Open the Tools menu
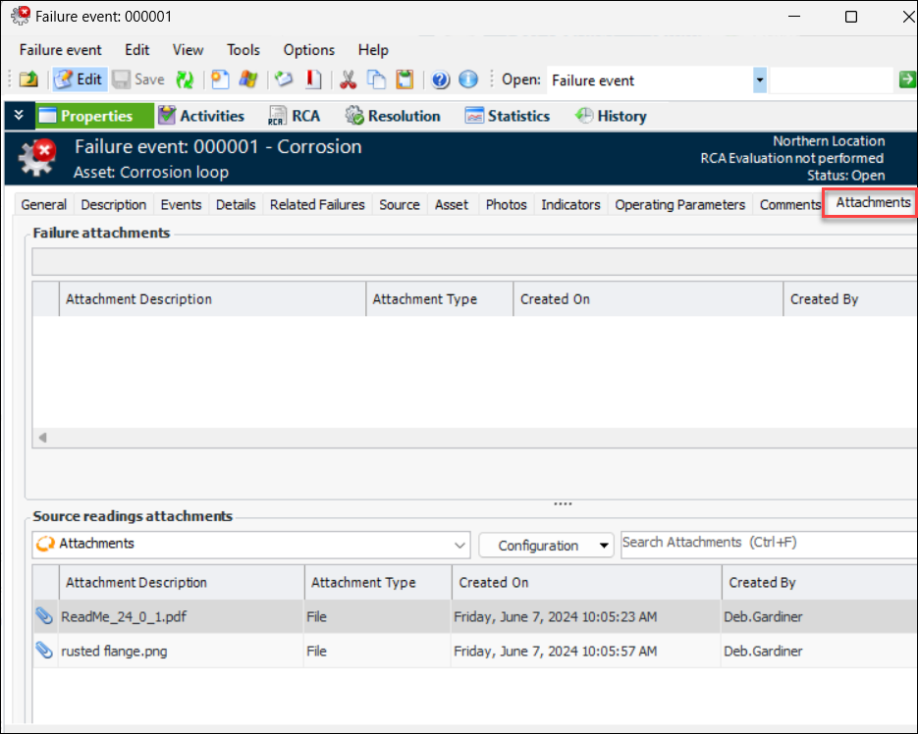 click(243, 50)
